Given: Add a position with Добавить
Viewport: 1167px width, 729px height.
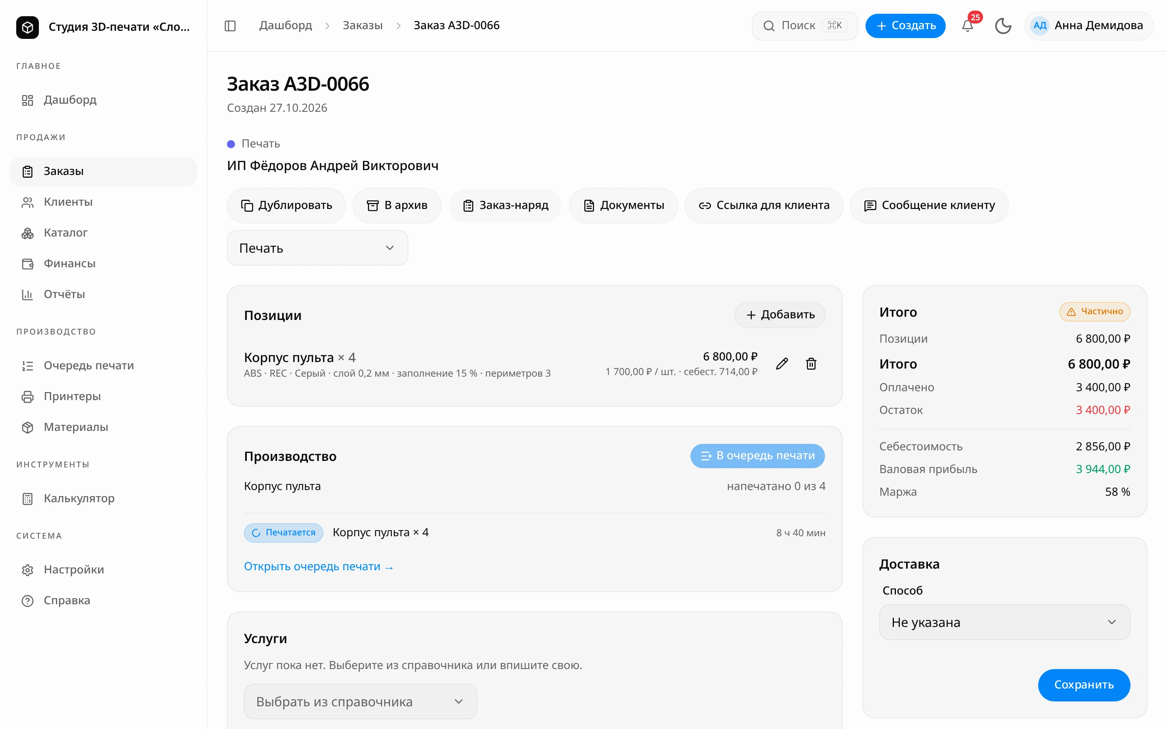Looking at the screenshot, I should click(x=780, y=315).
